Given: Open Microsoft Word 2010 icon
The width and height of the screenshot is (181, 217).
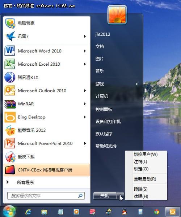Looking at the screenshot, I should (10, 51).
